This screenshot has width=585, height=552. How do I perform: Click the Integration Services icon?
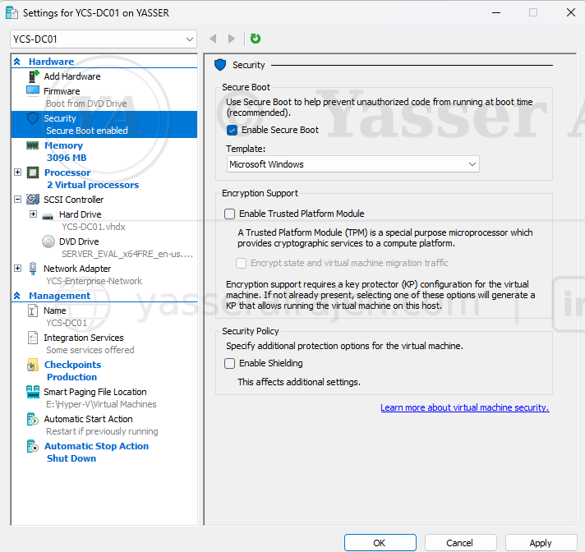point(33,338)
